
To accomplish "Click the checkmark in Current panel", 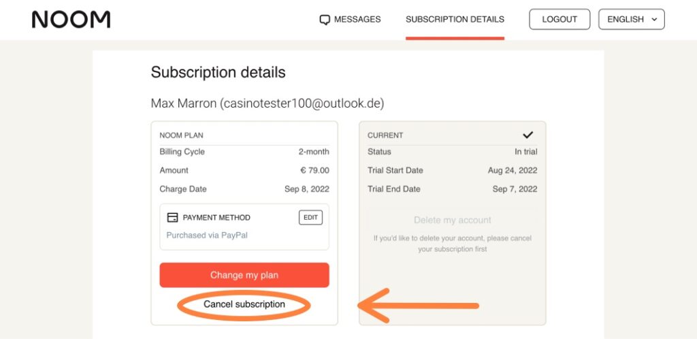I will coord(528,135).
